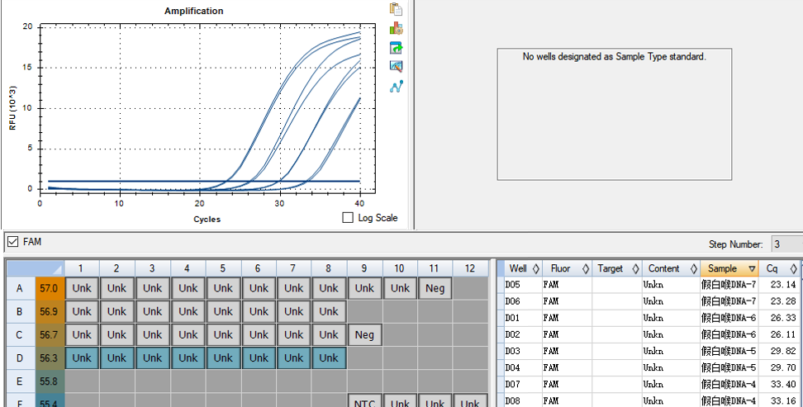This screenshot has height=407, width=803.
Task: Click the Cq column header
Action: pyautogui.click(x=779, y=269)
